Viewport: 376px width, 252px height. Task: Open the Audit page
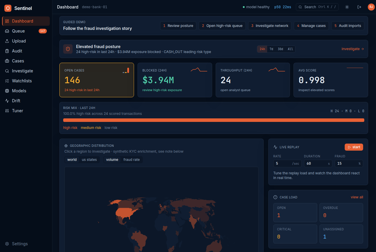coord(26,51)
